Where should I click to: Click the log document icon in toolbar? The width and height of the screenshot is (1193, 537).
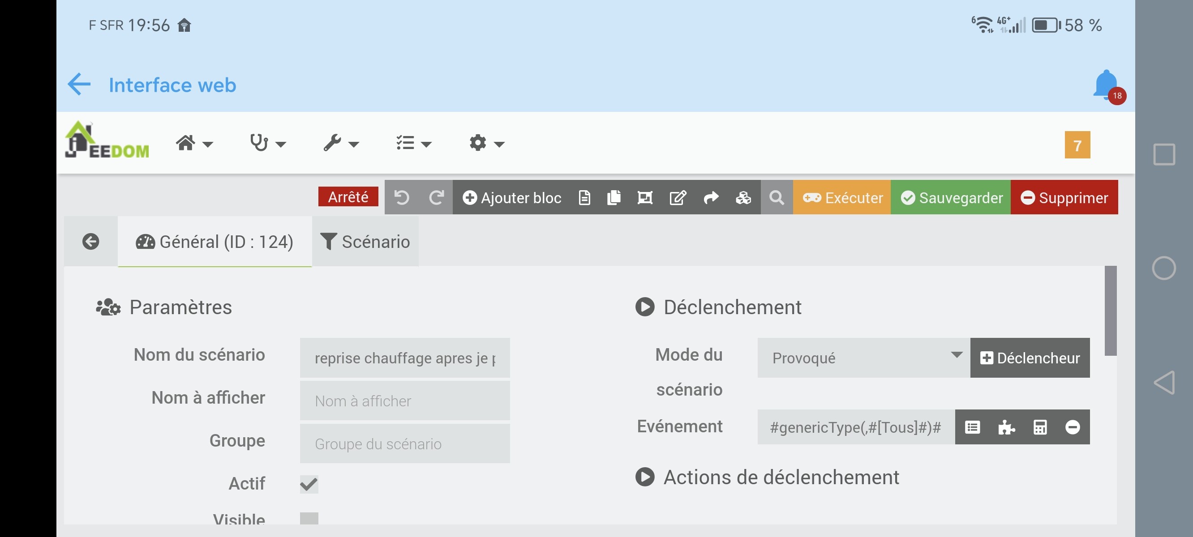tap(584, 198)
